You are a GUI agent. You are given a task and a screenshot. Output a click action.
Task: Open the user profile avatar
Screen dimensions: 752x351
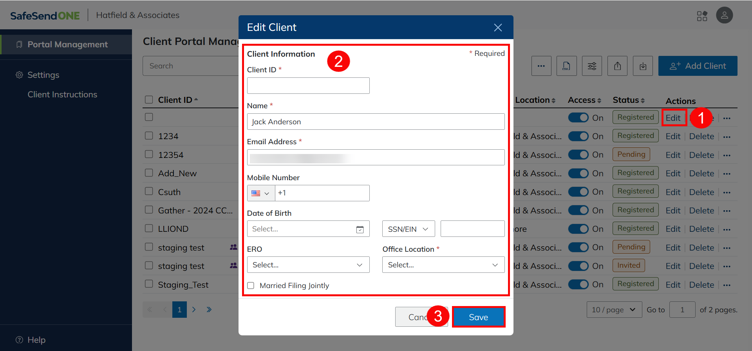724,15
